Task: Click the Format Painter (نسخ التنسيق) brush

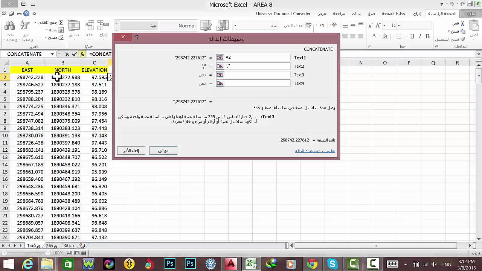Action: click(x=463, y=39)
